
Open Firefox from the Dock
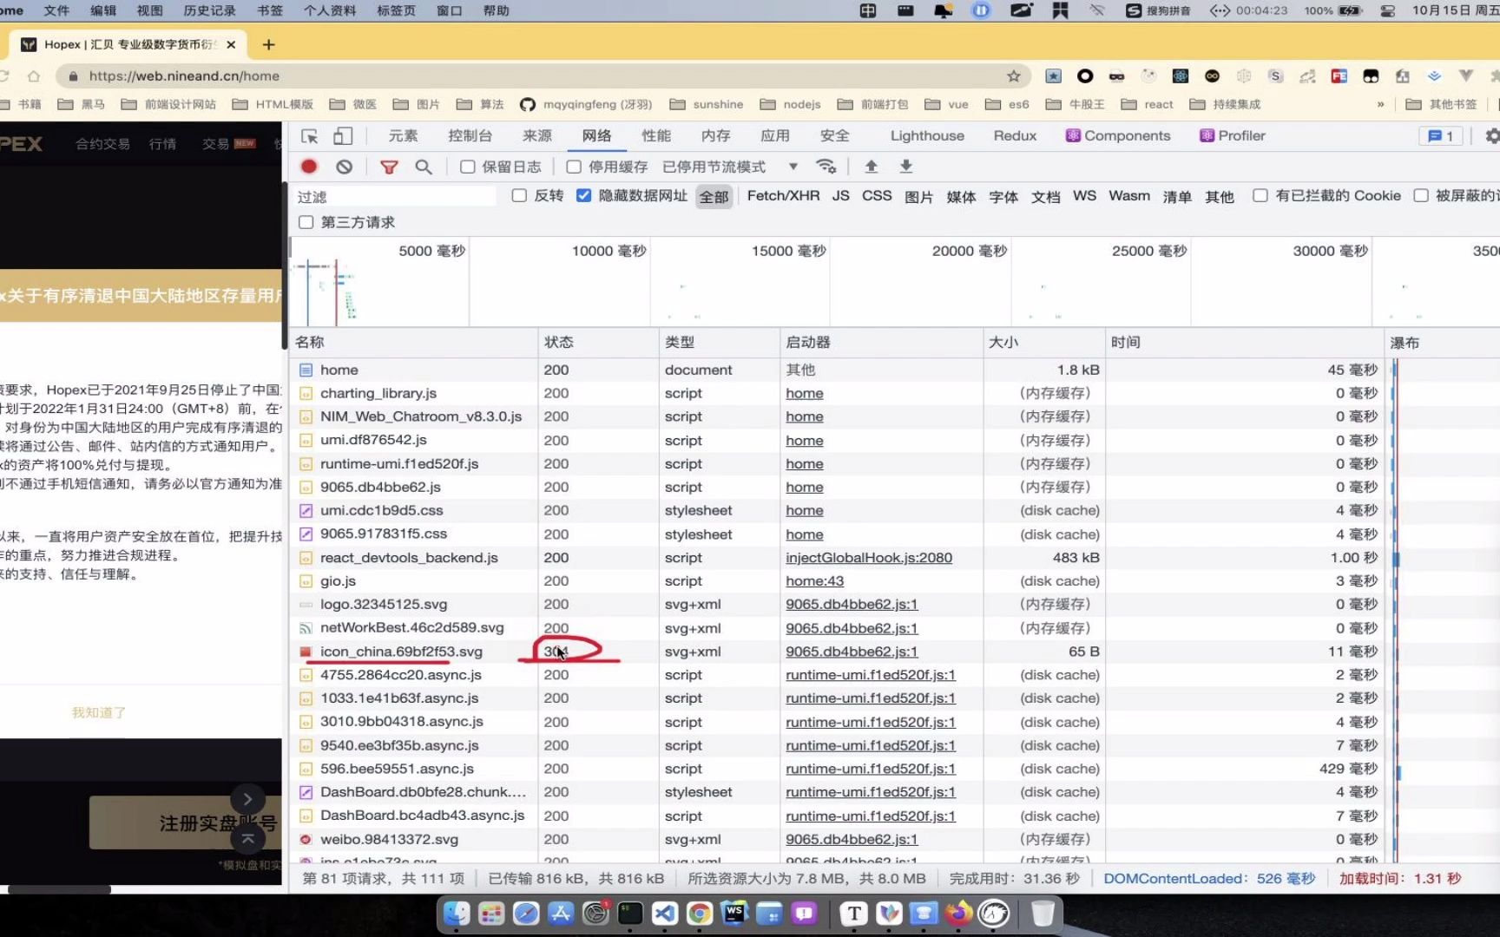click(x=958, y=913)
